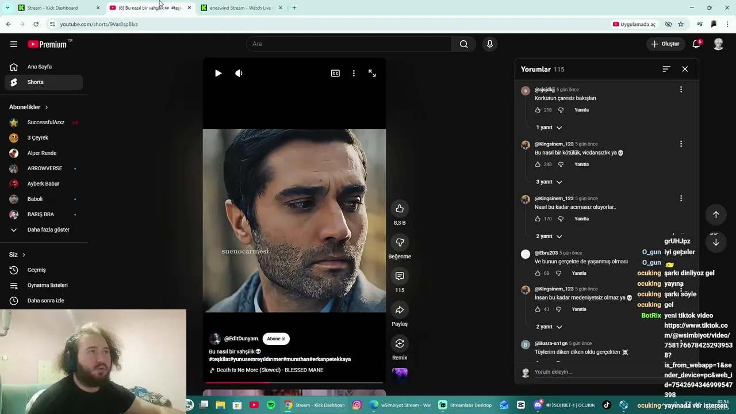Dislike the Short (Beğenme)
Viewport: 736px width, 414px height.
pos(400,242)
